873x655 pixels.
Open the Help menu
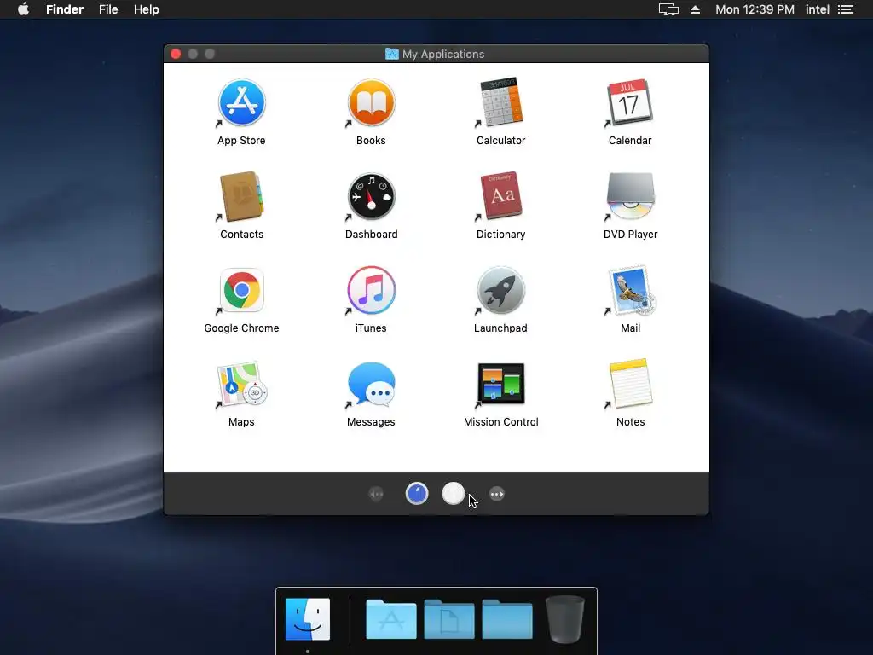tap(147, 9)
